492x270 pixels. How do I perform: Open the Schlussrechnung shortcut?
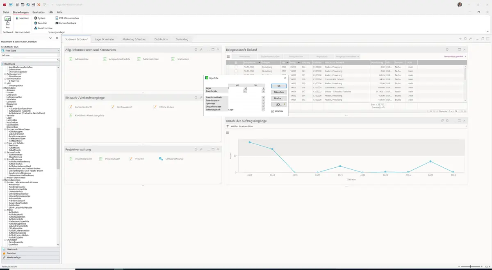171,159
